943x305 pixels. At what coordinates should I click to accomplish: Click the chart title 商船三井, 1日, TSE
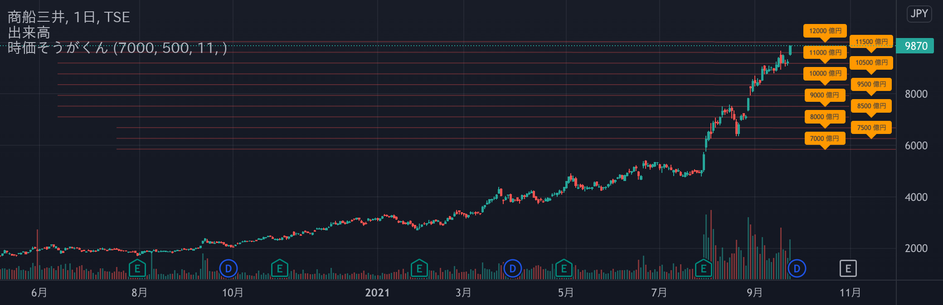[69, 17]
